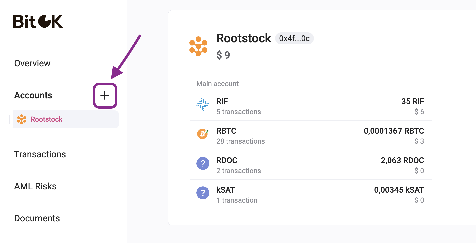Image resolution: width=476 pixels, height=243 pixels.
Task: Click the large Rootstock header logo
Action: click(198, 46)
